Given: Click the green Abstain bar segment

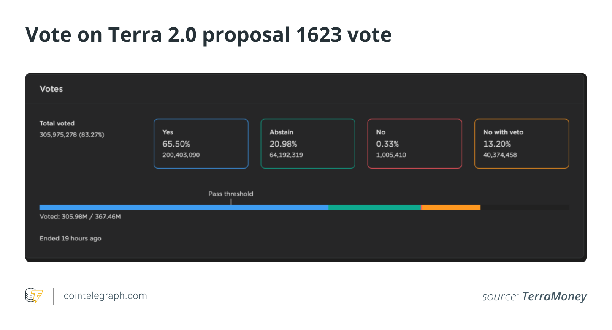Looking at the screenshot, I should 374,207.
